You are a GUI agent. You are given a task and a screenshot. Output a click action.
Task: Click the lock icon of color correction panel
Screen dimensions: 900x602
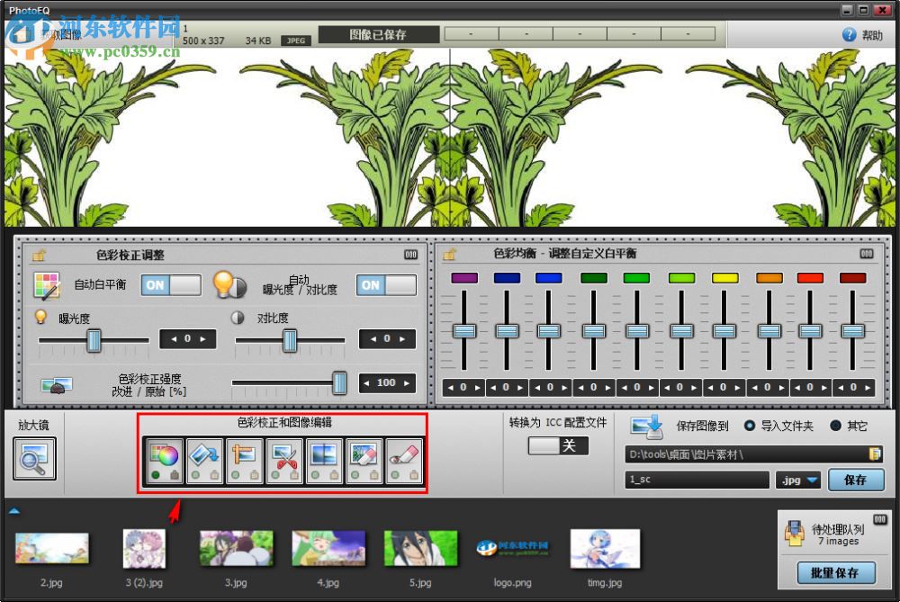pyautogui.click(x=39, y=255)
